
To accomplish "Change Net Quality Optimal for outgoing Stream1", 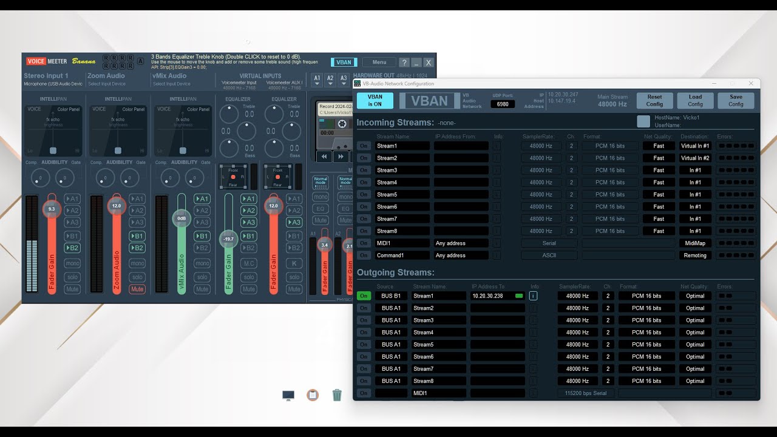I will point(695,296).
